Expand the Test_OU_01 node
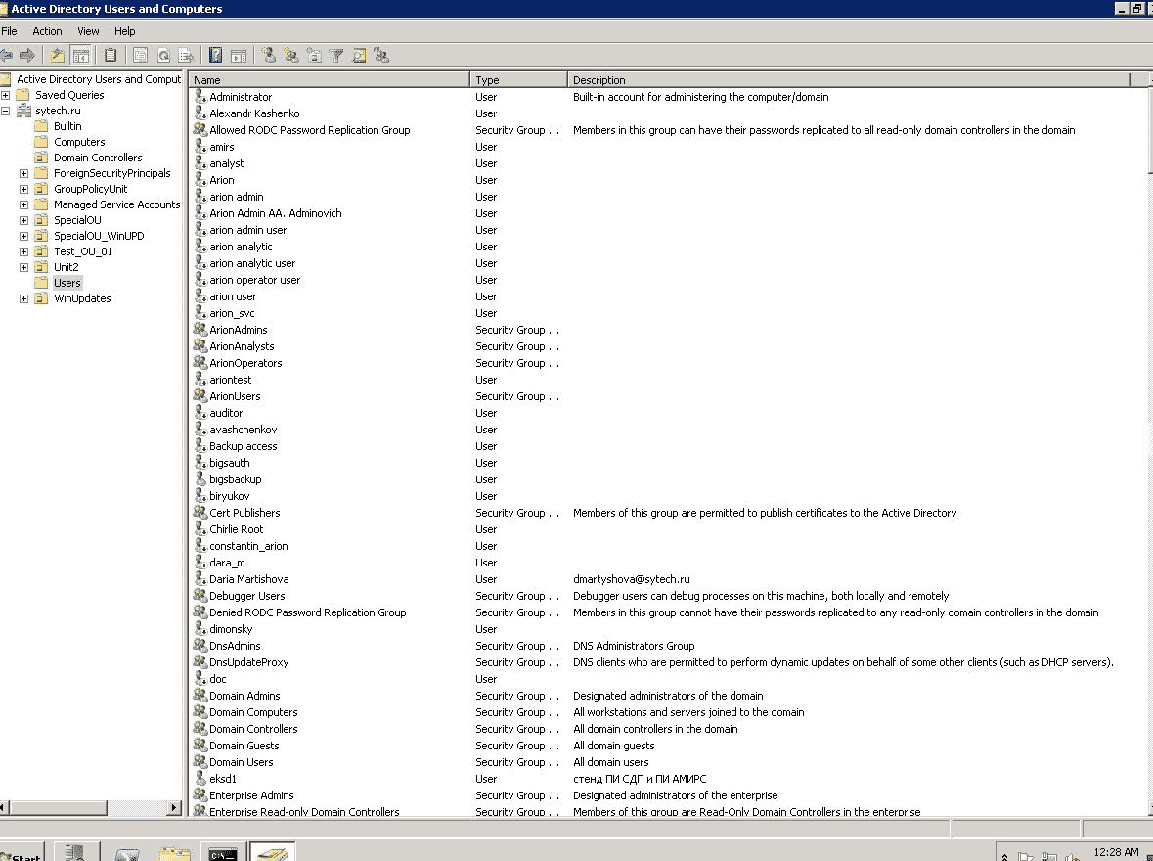Image resolution: width=1153 pixels, height=861 pixels. [x=23, y=251]
